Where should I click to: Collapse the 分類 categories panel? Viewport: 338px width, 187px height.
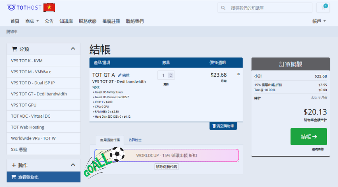click(73, 49)
